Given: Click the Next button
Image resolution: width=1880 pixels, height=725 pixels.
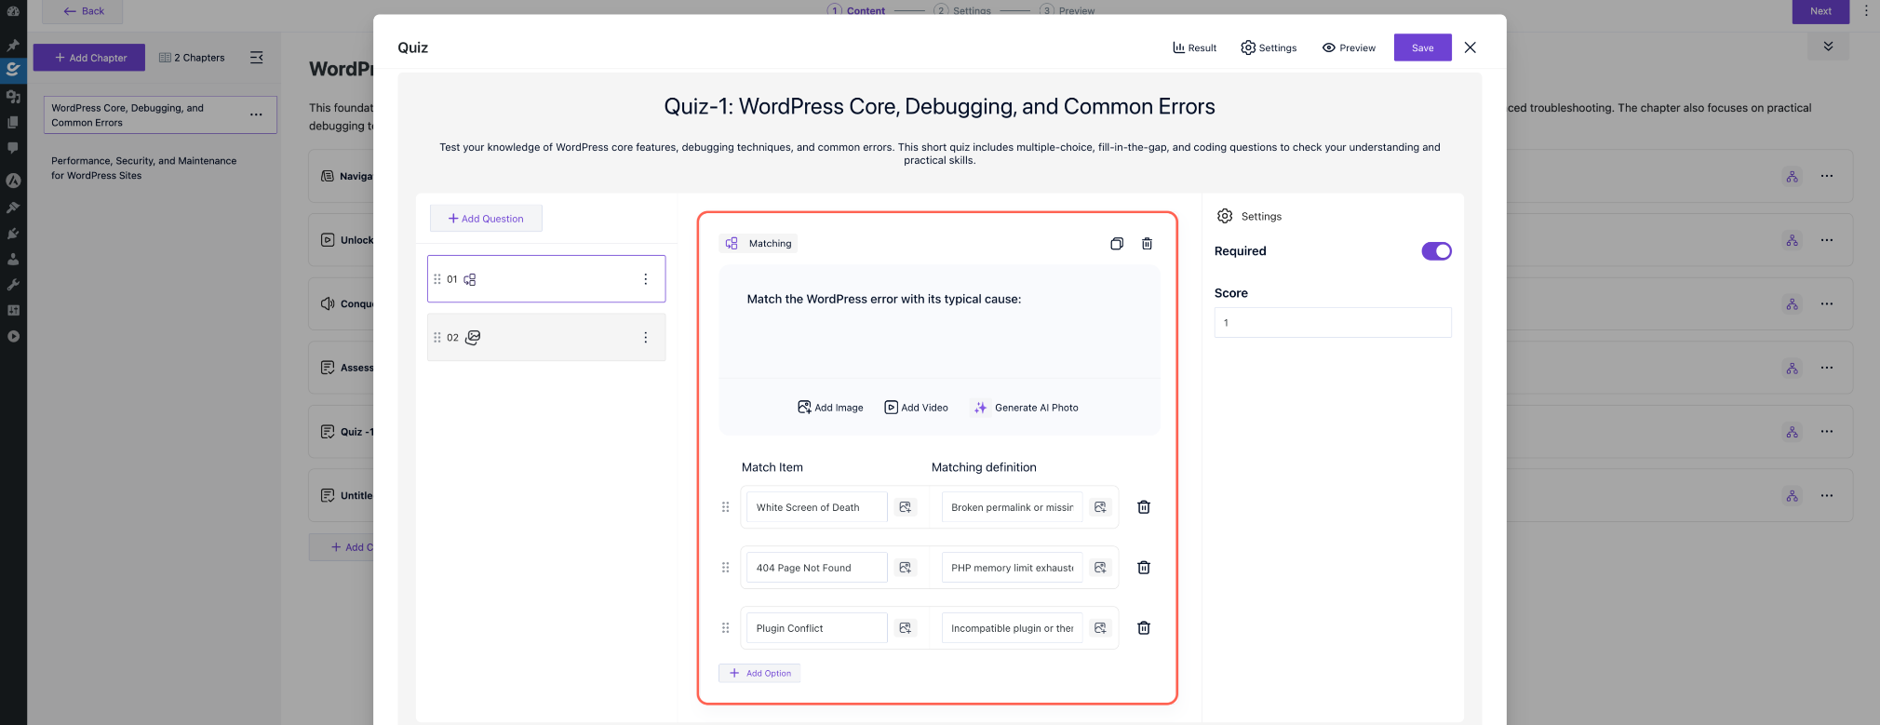Looking at the screenshot, I should pyautogui.click(x=1820, y=11).
